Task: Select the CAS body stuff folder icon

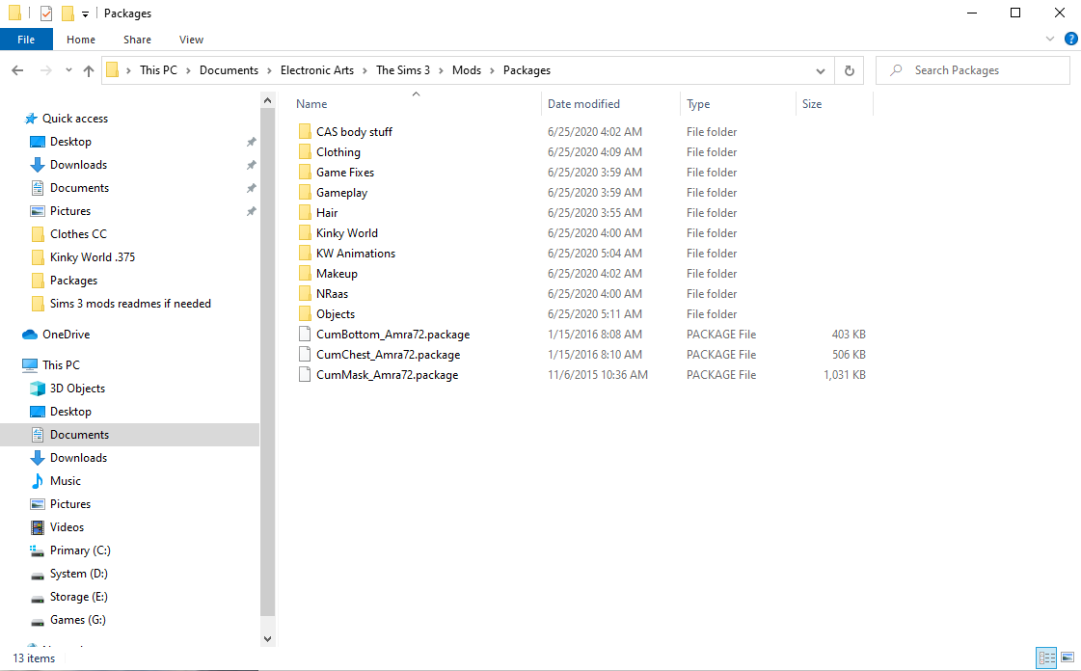Action: click(x=305, y=131)
